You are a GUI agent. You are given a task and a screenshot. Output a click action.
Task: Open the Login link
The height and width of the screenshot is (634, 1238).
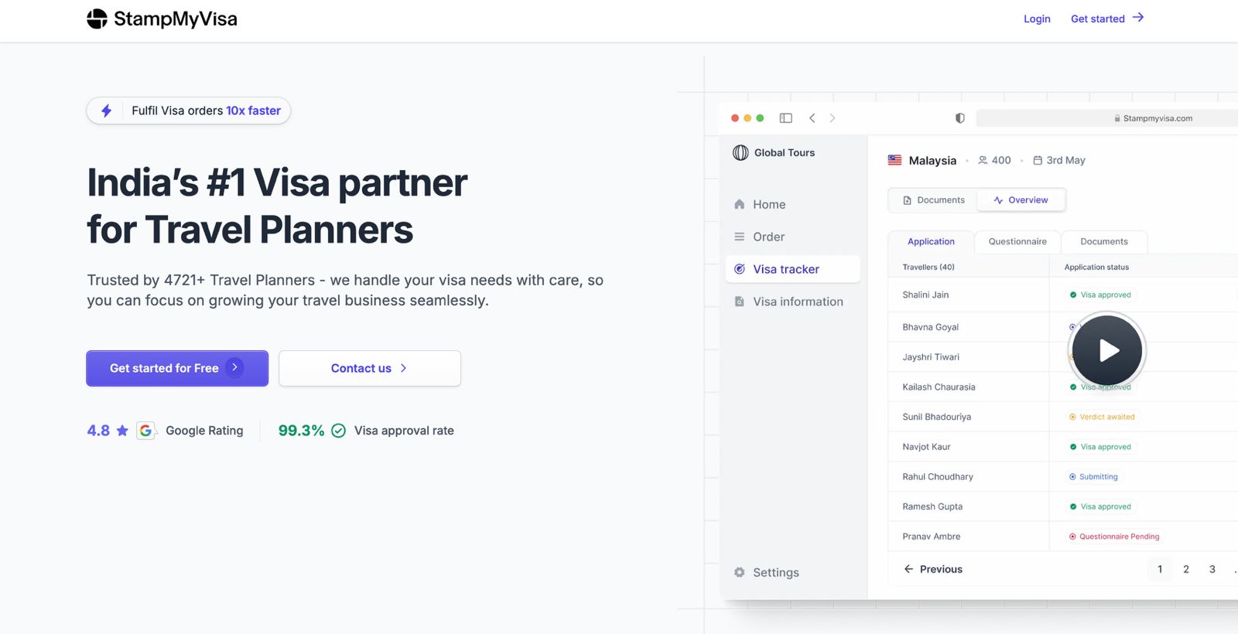(x=1037, y=19)
